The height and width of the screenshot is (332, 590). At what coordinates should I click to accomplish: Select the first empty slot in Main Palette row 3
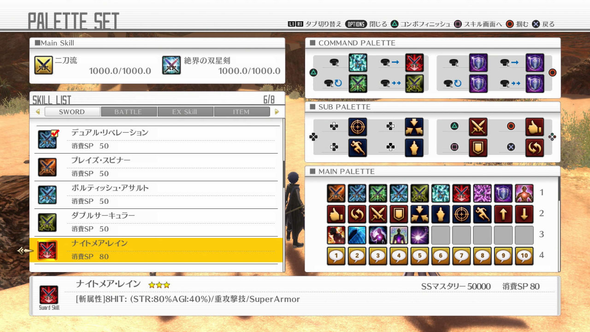(441, 235)
